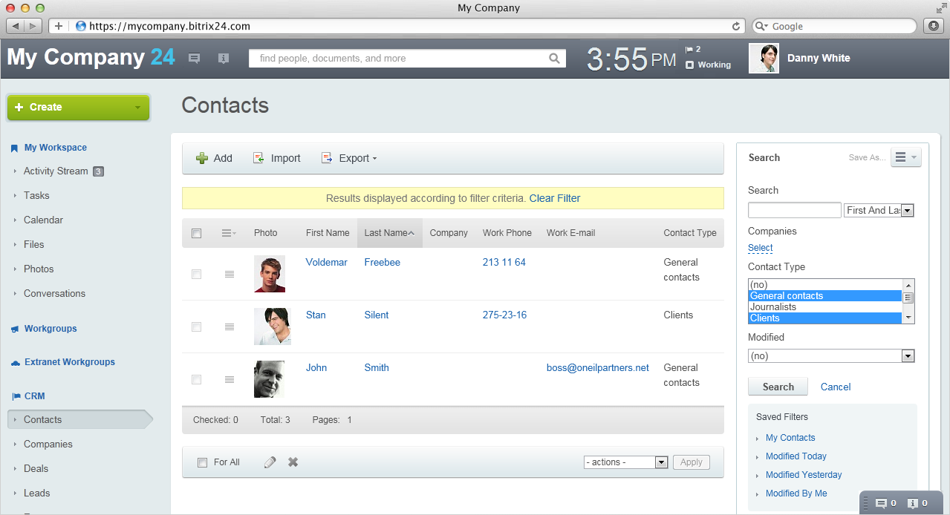This screenshot has height=515, width=950.
Task: Click the Search text input in the filter panel
Action: pos(795,210)
